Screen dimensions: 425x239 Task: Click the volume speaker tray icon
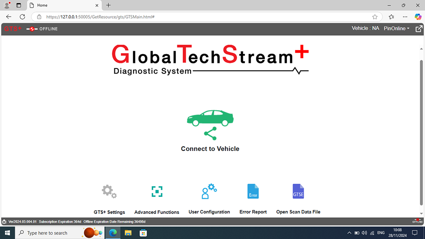364,233
